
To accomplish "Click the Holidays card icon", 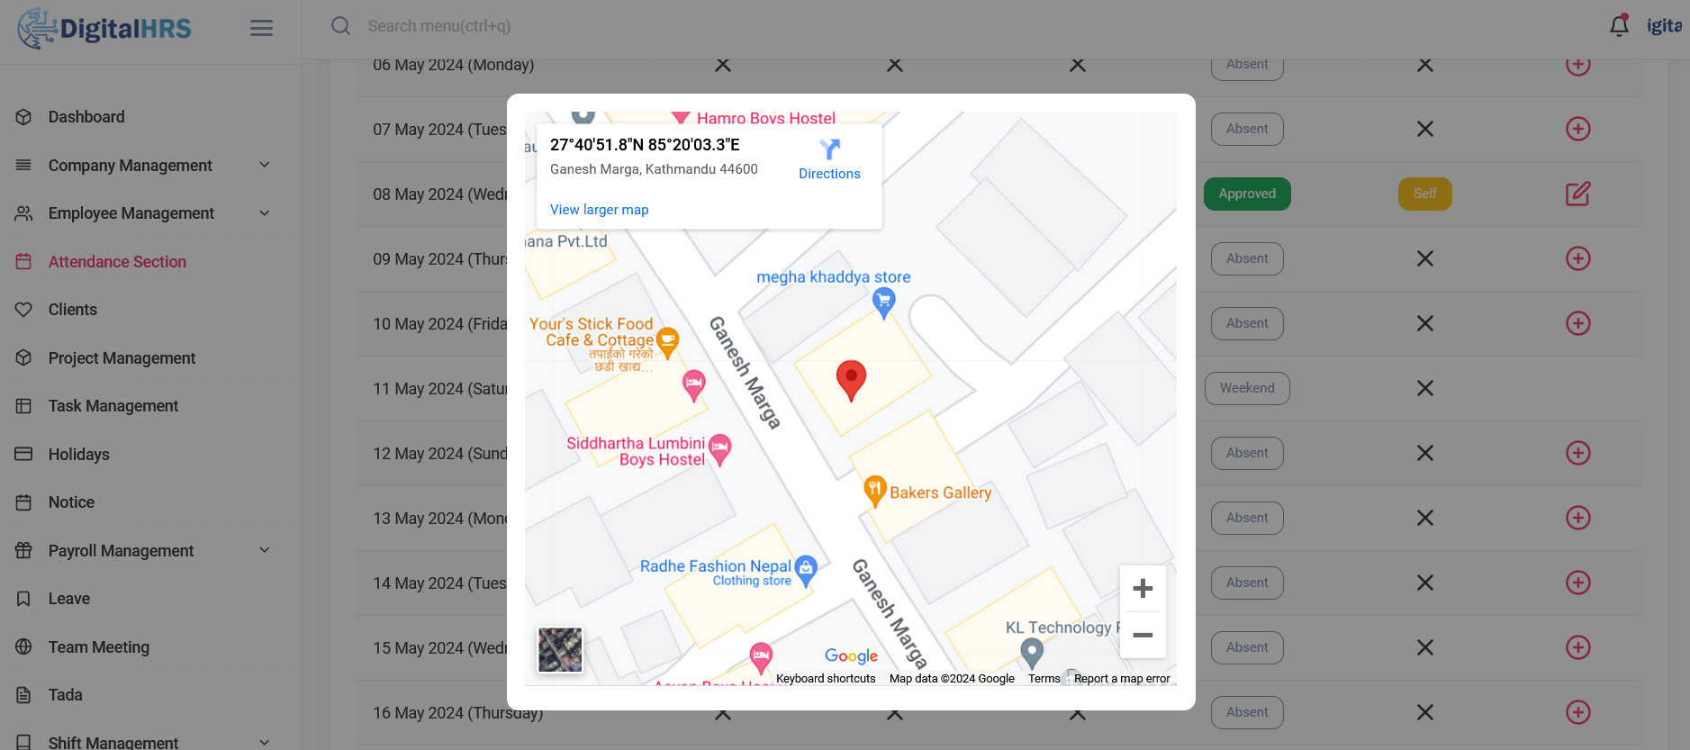I will [x=24, y=455].
